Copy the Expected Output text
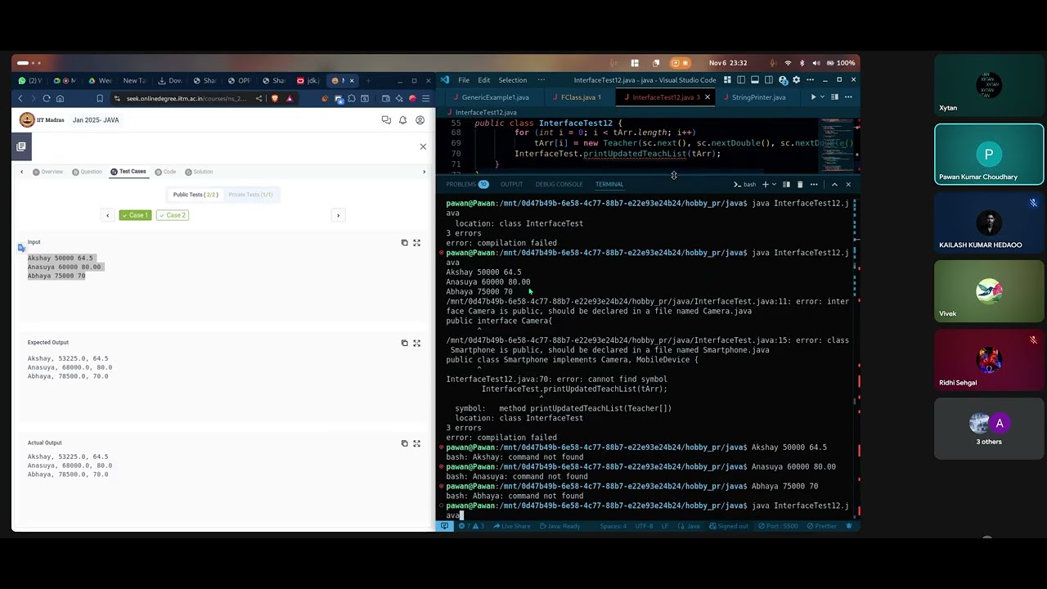Screen dimensions: 1047x589 click(x=404, y=343)
